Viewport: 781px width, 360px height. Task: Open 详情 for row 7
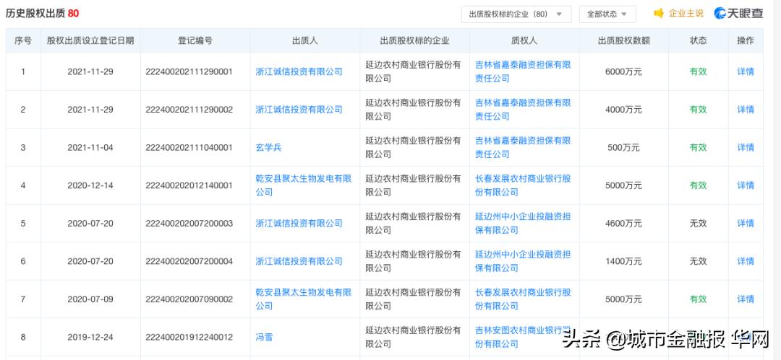tap(746, 299)
